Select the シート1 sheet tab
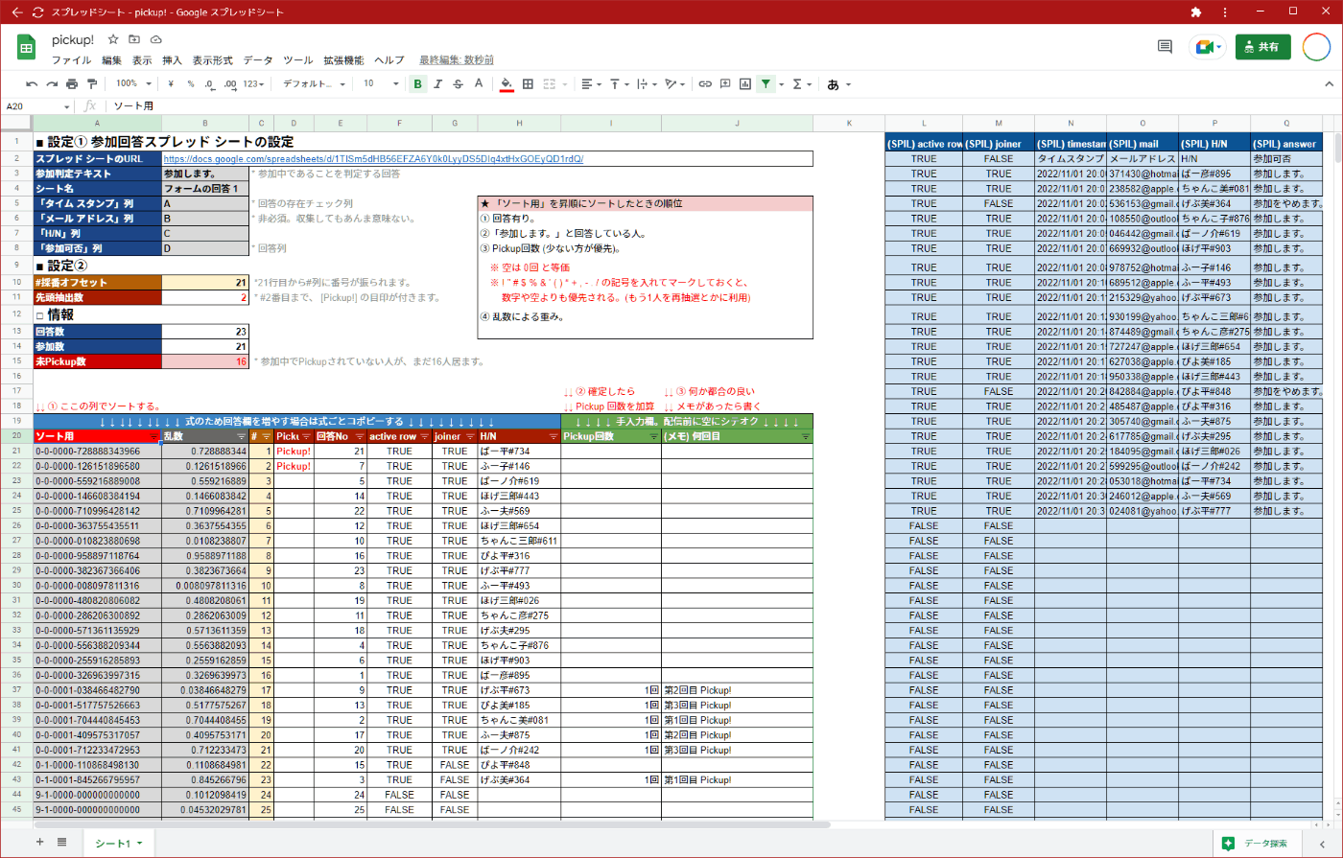The height and width of the screenshot is (858, 1343). click(x=119, y=842)
